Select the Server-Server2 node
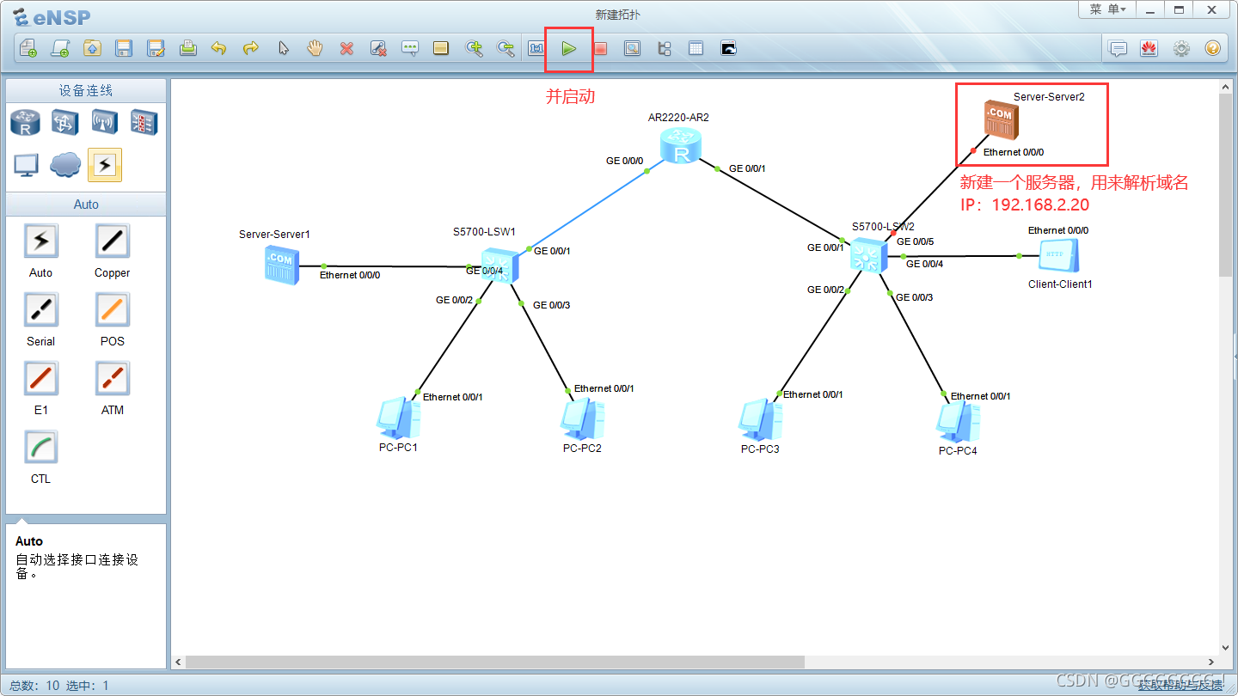 (1001, 119)
